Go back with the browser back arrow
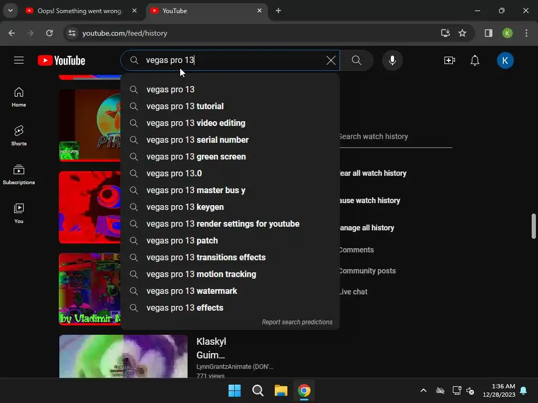This screenshot has height=403, width=538. 12,33
